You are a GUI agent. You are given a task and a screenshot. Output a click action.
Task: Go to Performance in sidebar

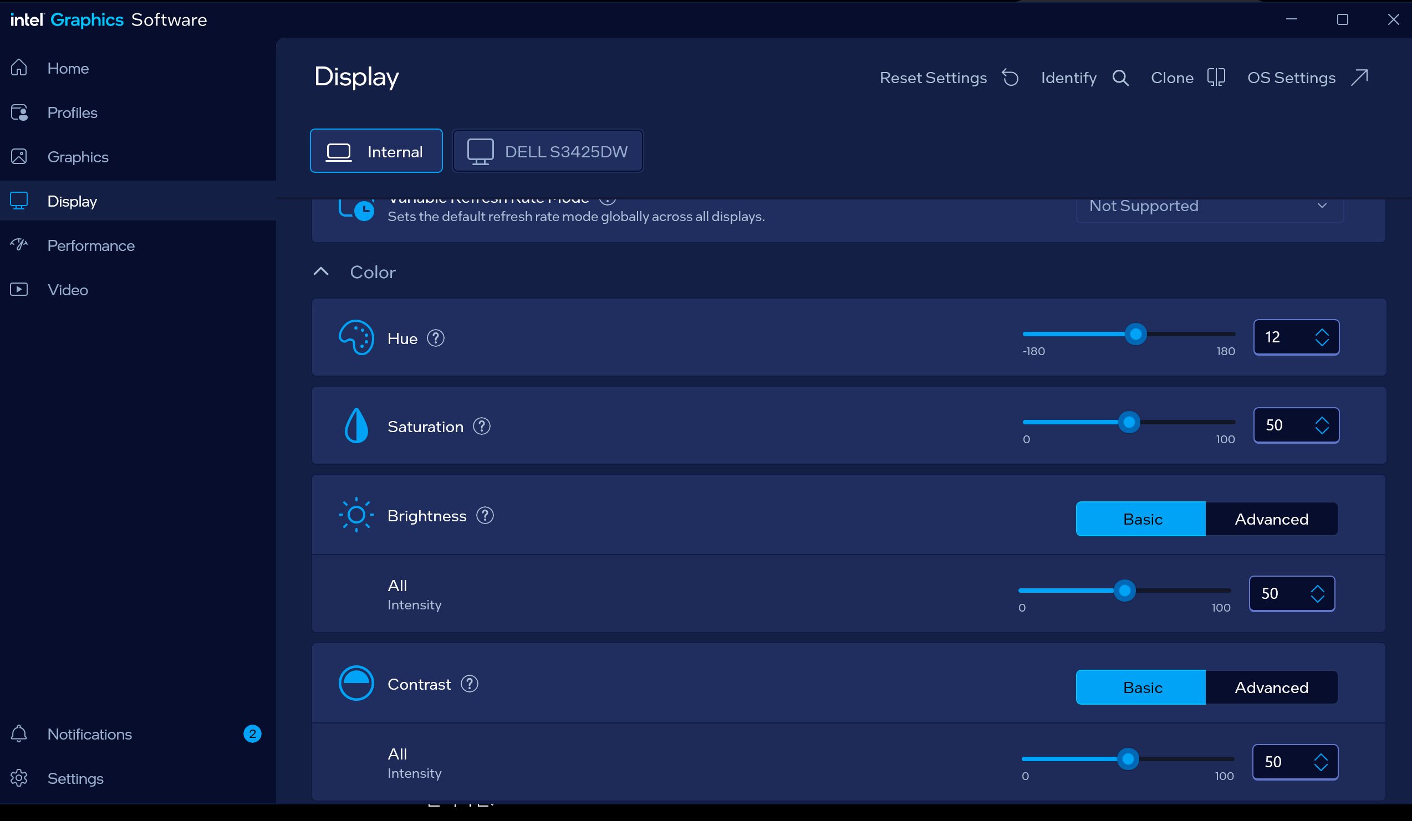tap(91, 245)
